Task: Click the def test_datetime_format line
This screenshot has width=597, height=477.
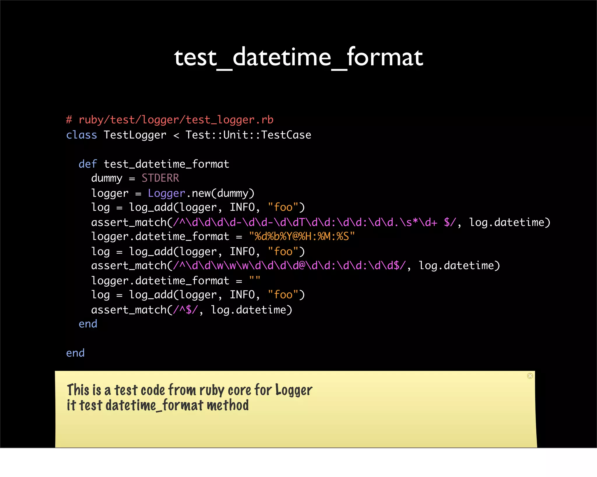Action: 154,164
